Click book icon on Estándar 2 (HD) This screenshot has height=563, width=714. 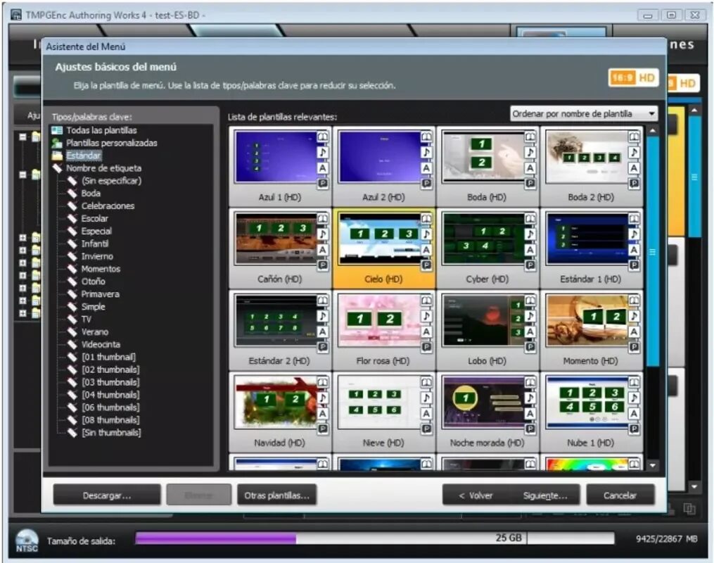pyautogui.click(x=322, y=301)
